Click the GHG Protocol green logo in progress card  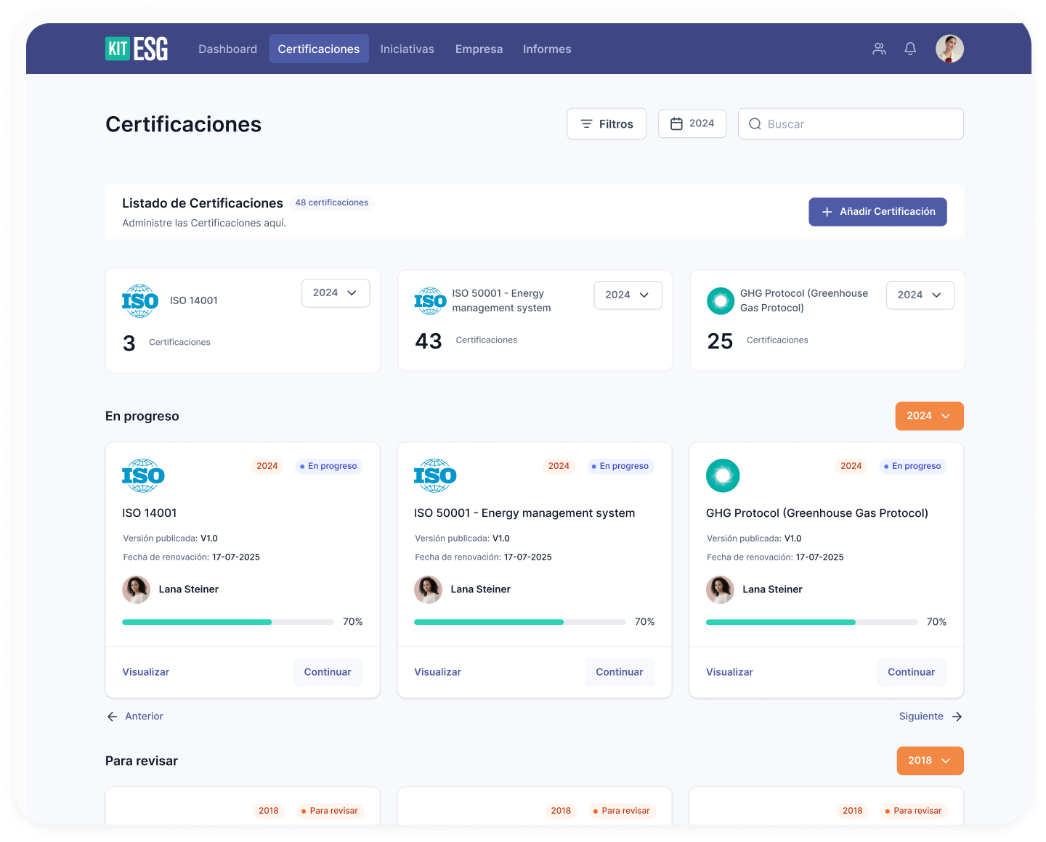(723, 475)
